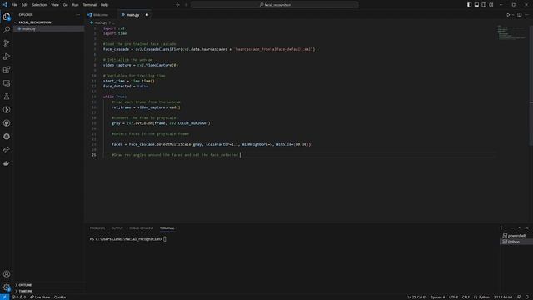
Task: Maximize terminal panel with up chevron
Action: (520, 227)
